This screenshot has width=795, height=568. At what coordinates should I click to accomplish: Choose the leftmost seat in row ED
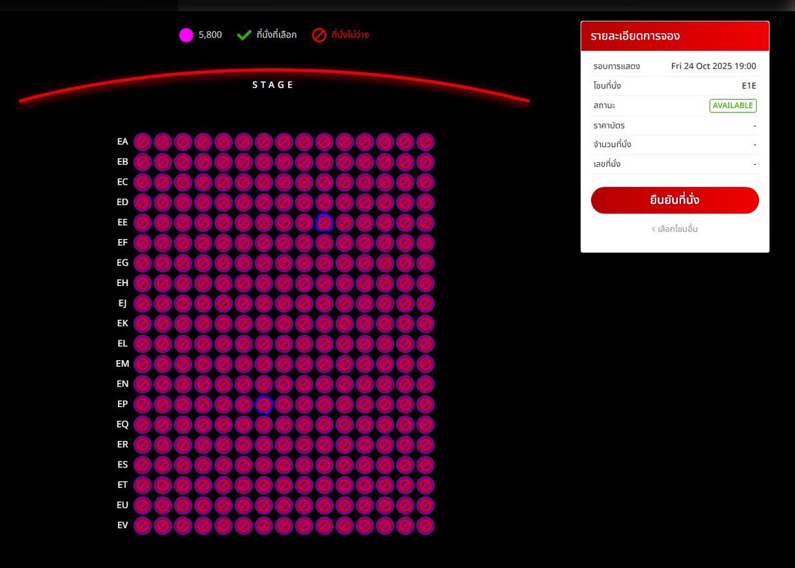click(x=142, y=203)
